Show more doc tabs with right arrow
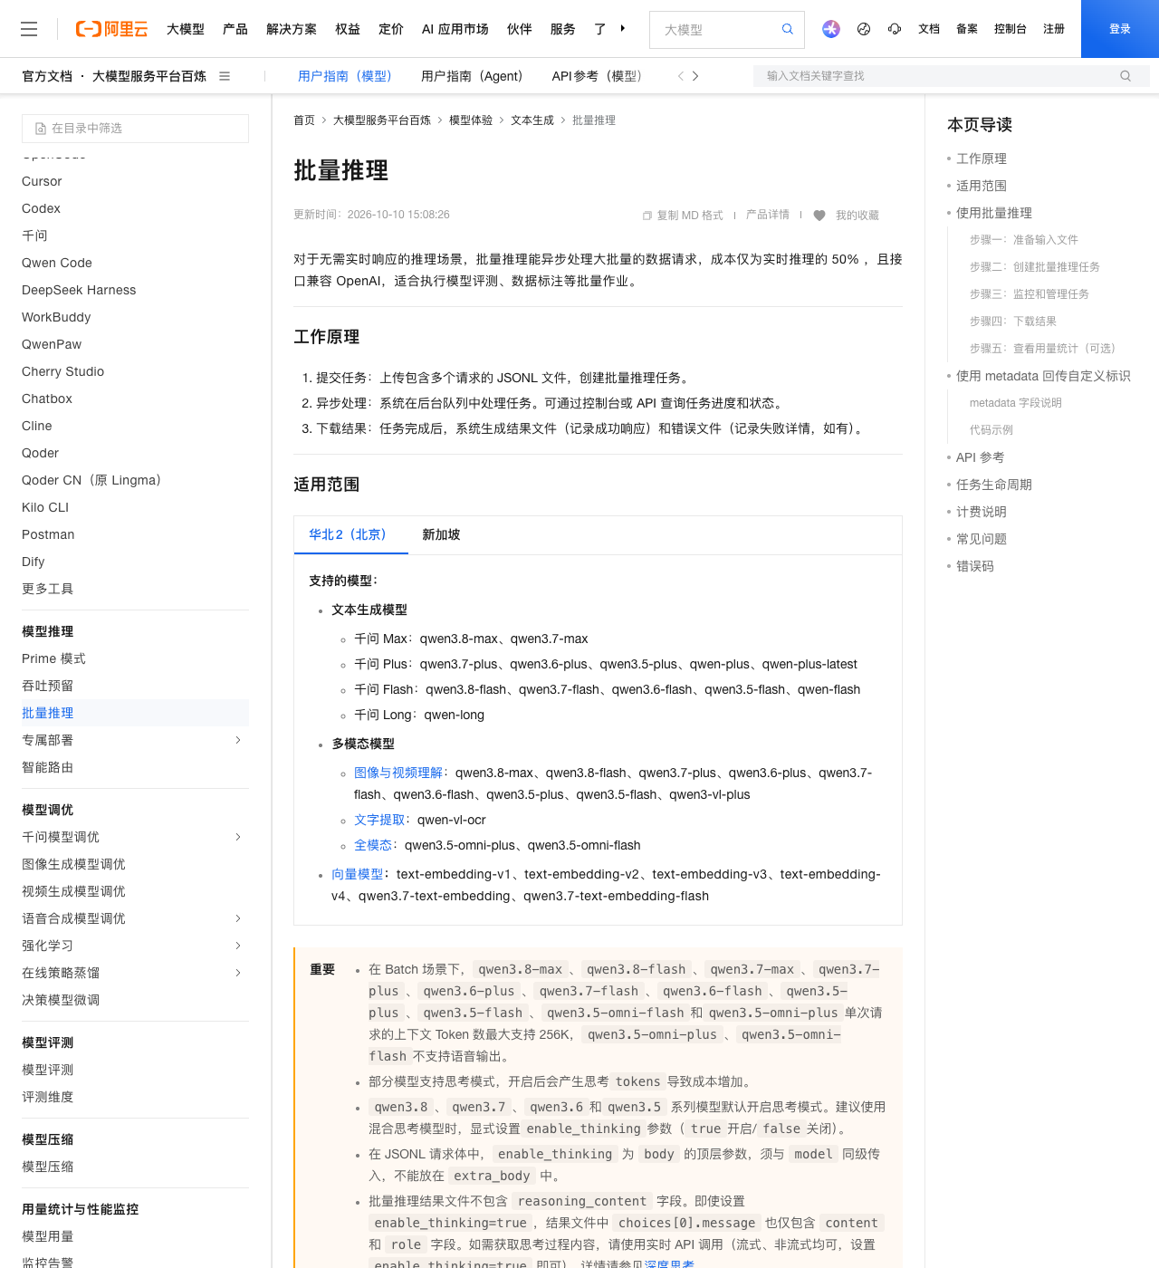1159x1268 pixels. (x=695, y=76)
